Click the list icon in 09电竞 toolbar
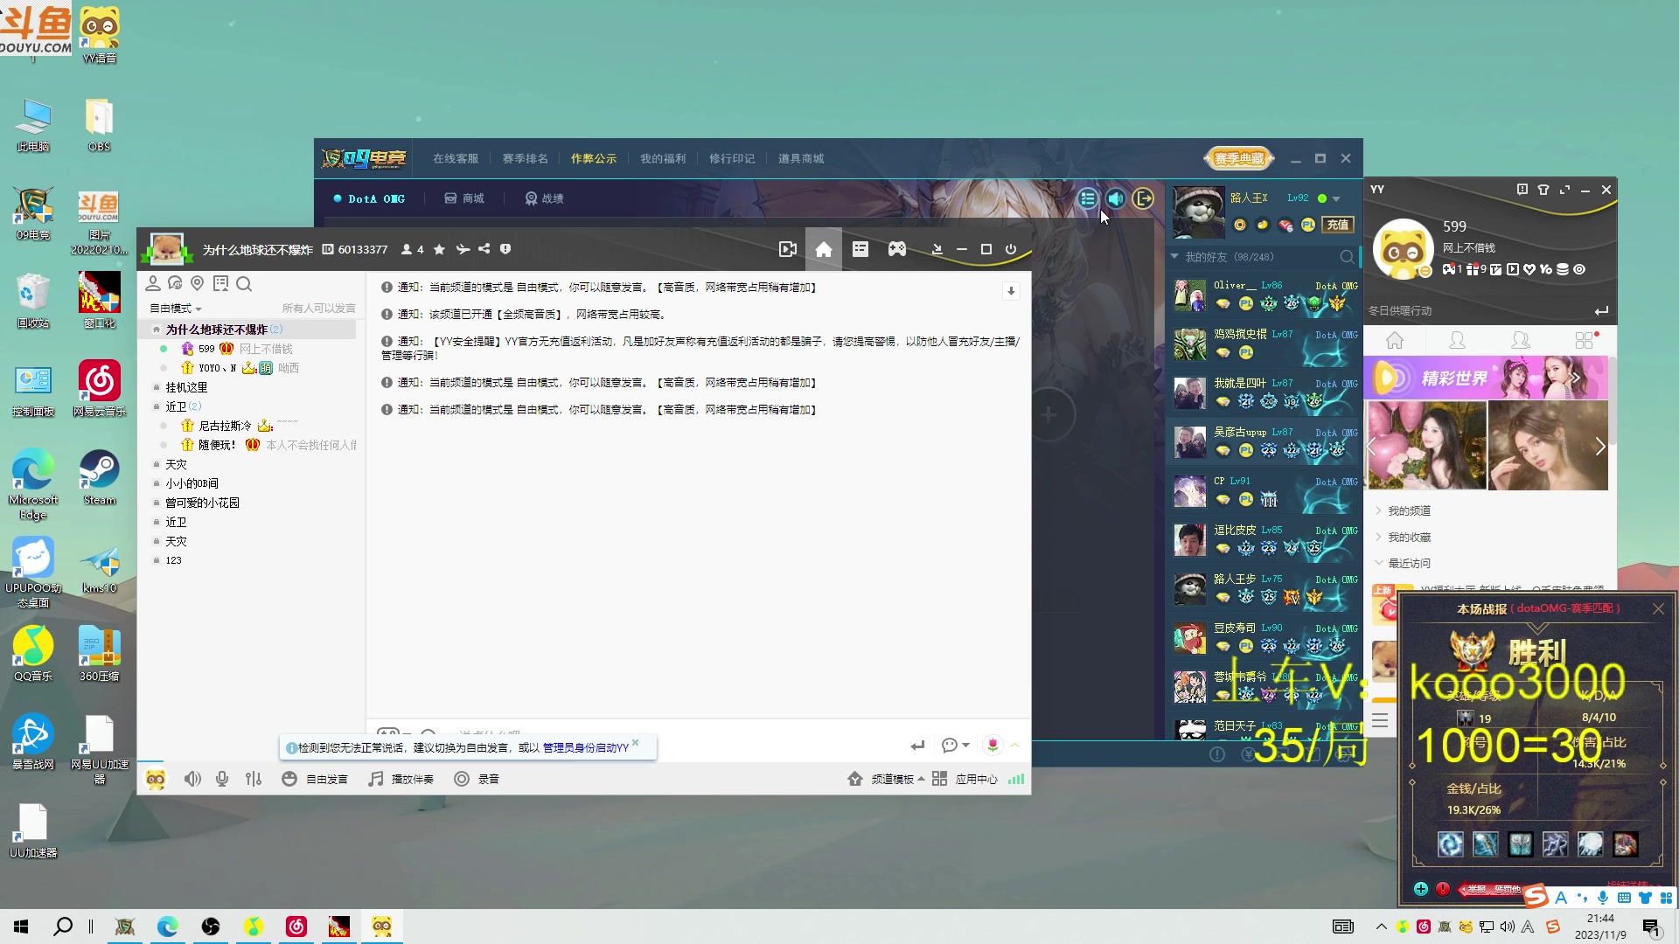 pos(1087,199)
